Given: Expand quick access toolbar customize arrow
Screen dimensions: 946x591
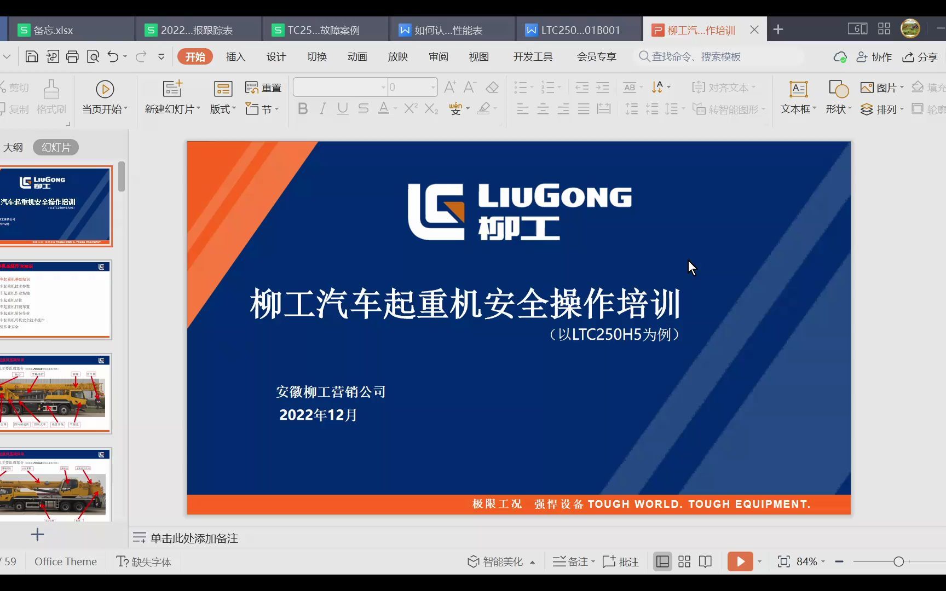Looking at the screenshot, I should pyautogui.click(x=161, y=56).
